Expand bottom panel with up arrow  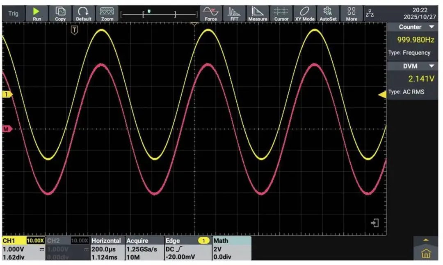tap(426, 240)
